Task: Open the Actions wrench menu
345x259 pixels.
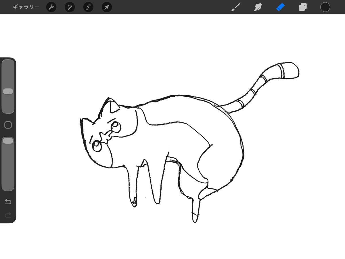Action: [51, 7]
